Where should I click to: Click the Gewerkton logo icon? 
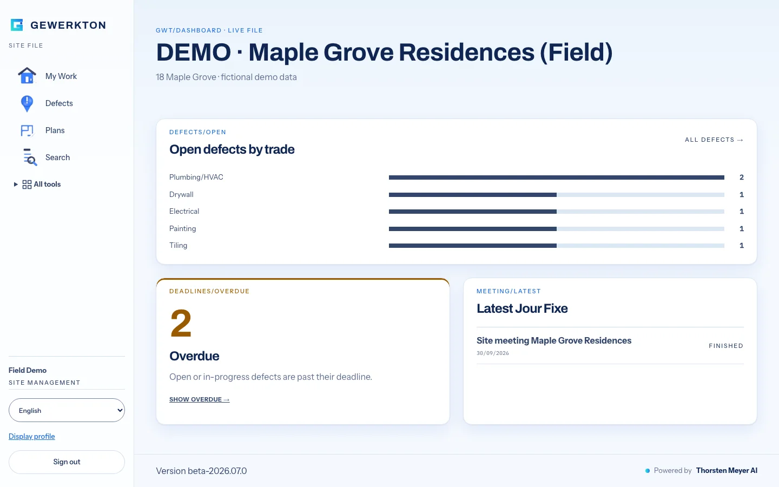tap(17, 25)
